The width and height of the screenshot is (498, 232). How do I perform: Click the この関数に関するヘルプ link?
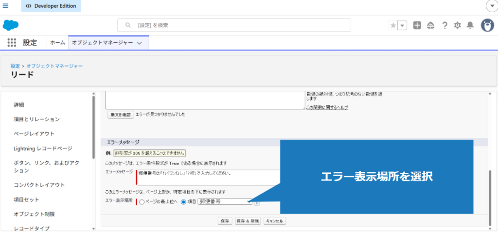coord(327,107)
